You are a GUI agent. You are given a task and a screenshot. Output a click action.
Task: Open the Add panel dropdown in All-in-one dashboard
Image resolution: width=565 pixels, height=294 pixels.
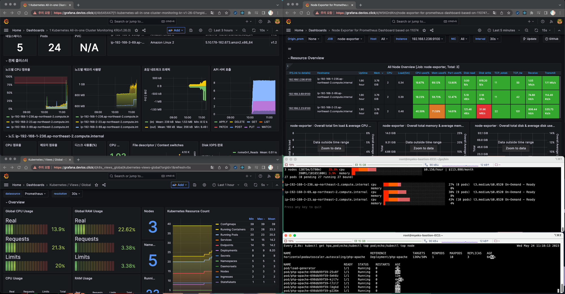(x=176, y=30)
